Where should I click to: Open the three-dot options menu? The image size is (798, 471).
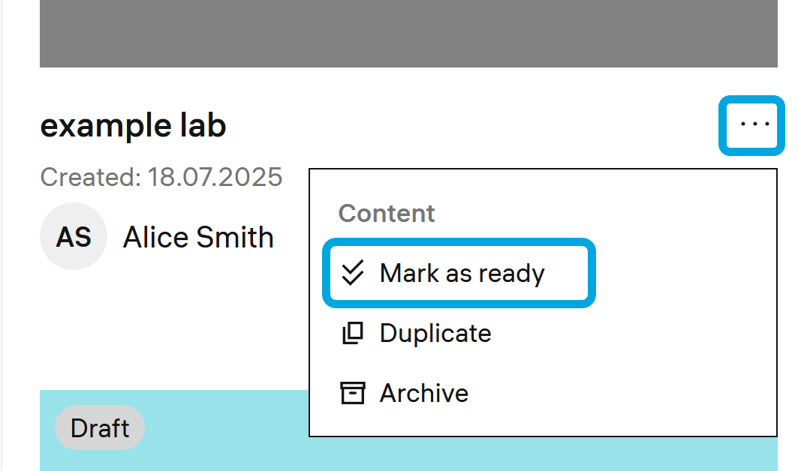[x=754, y=125]
